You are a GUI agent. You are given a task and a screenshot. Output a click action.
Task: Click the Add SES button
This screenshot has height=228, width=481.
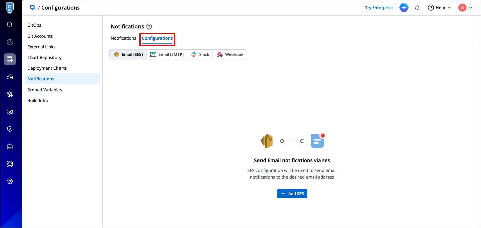coord(292,194)
